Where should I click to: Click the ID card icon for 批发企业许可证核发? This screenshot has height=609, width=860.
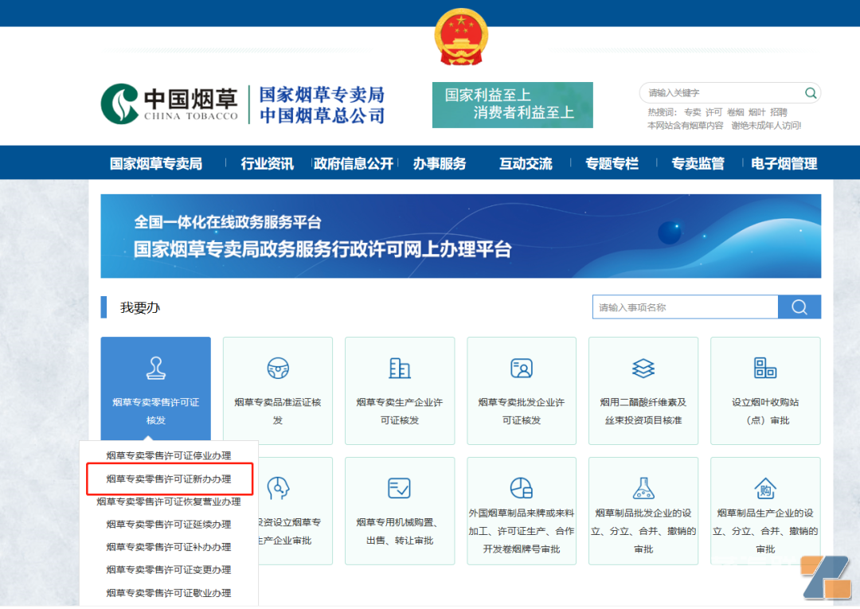(522, 368)
